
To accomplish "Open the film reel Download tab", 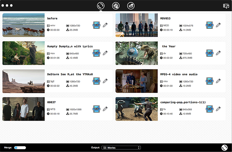I will 116,6.
